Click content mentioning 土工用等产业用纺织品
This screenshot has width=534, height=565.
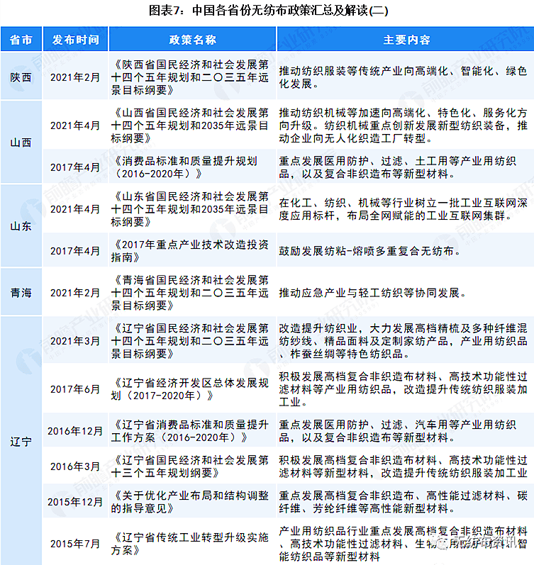397,167
